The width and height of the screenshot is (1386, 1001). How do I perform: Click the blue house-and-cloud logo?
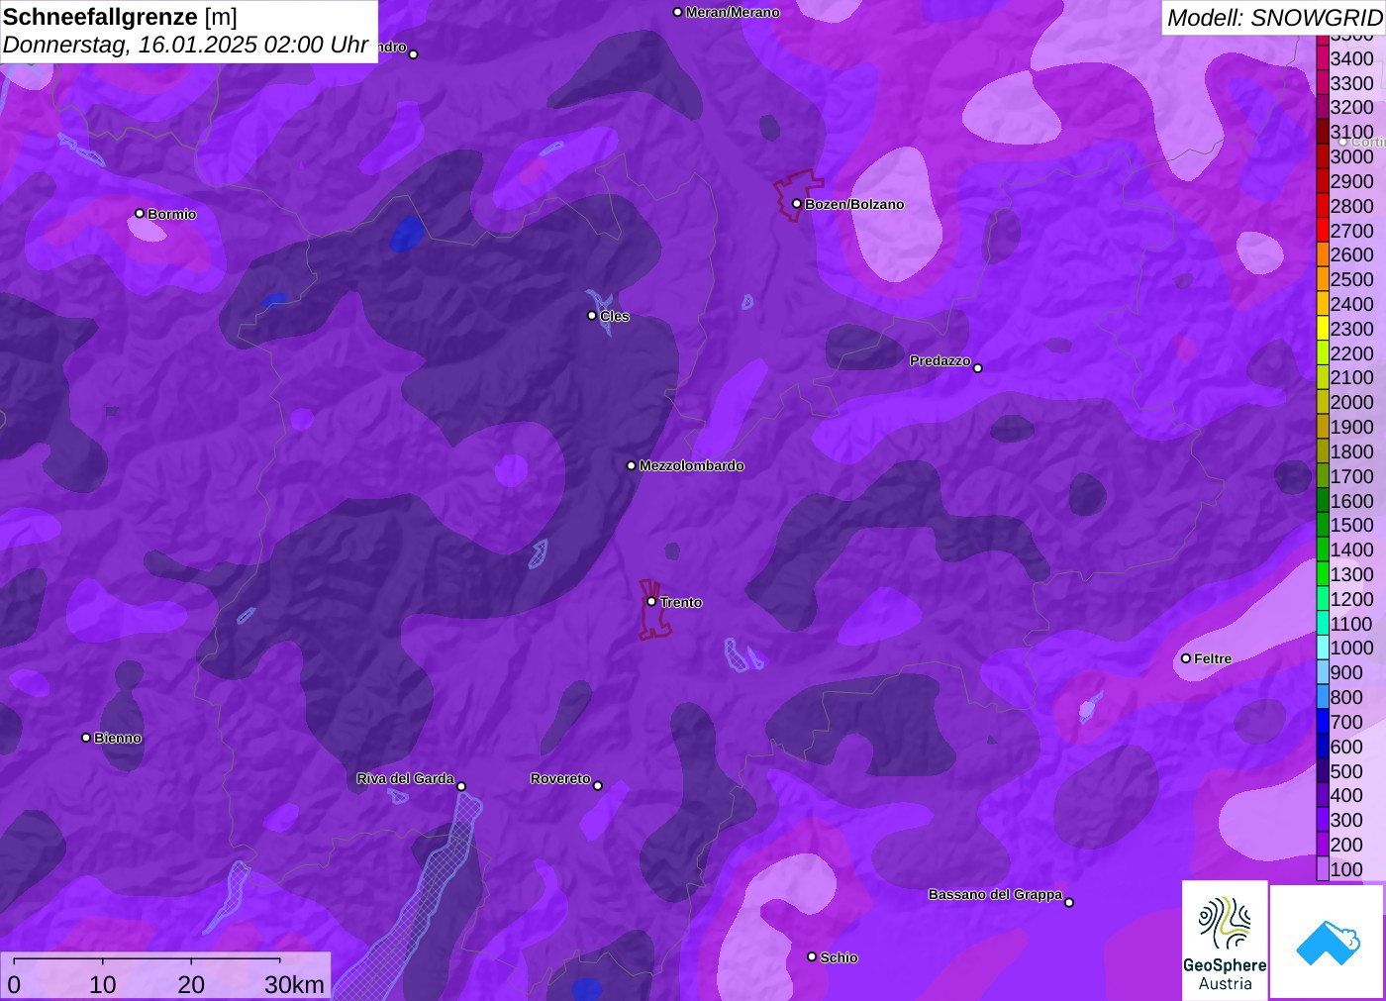point(1328,943)
